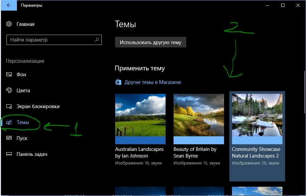
Task: Click 'Изображения: 10, звуки' text
Action: [x=138, y=163]
